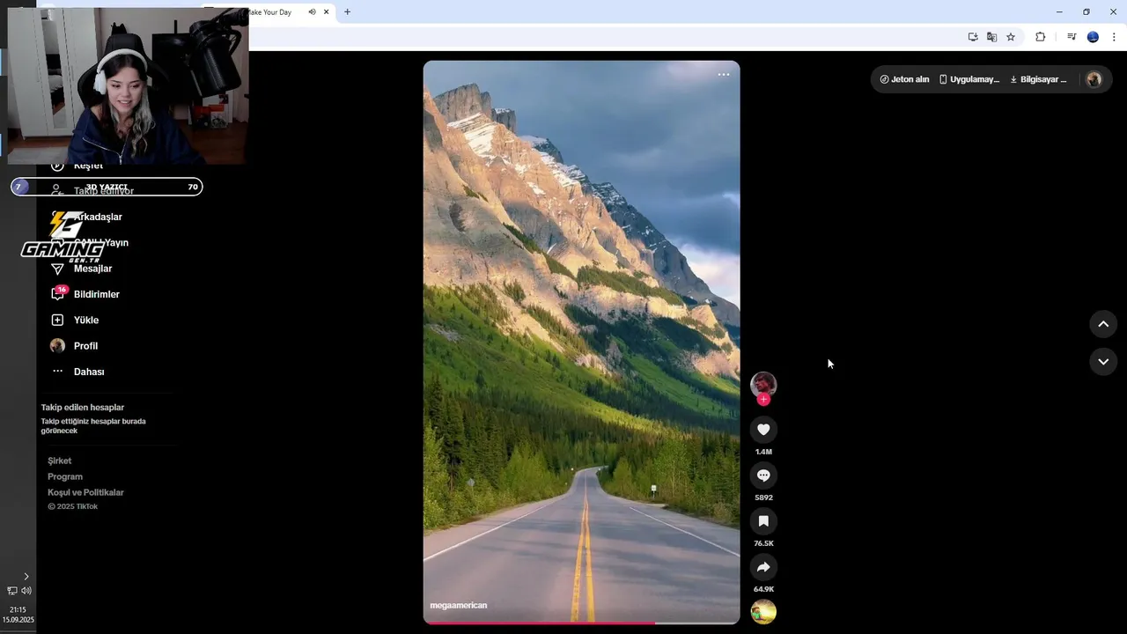The height and width of the screenshot is (634, 1127).
Task: Bookmark this page with star icon
Action: click(1011, 37)
